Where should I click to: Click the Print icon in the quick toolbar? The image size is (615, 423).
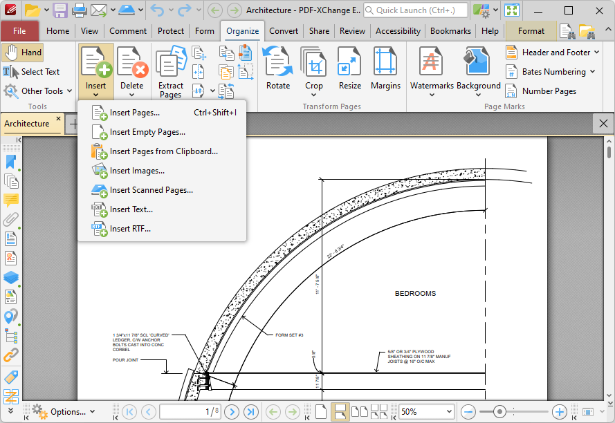(80, 10)
